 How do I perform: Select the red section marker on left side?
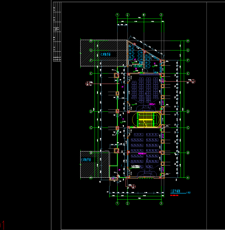(87, 84)
